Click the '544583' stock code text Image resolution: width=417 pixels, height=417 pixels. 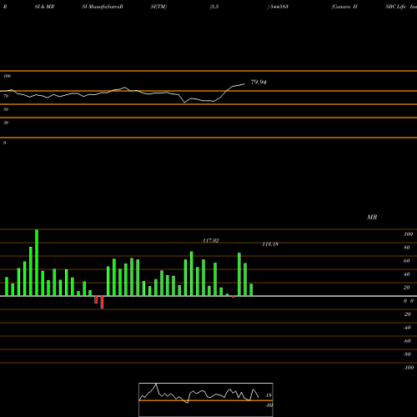coord(279,7)
